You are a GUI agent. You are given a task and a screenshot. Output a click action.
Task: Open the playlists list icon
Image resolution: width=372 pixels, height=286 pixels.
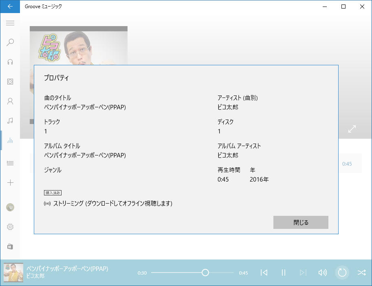[x=10, y=163]
